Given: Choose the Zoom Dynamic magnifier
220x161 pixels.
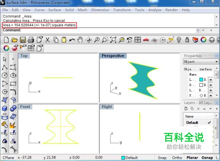Looking at the screenshot, I should point(97,40).
